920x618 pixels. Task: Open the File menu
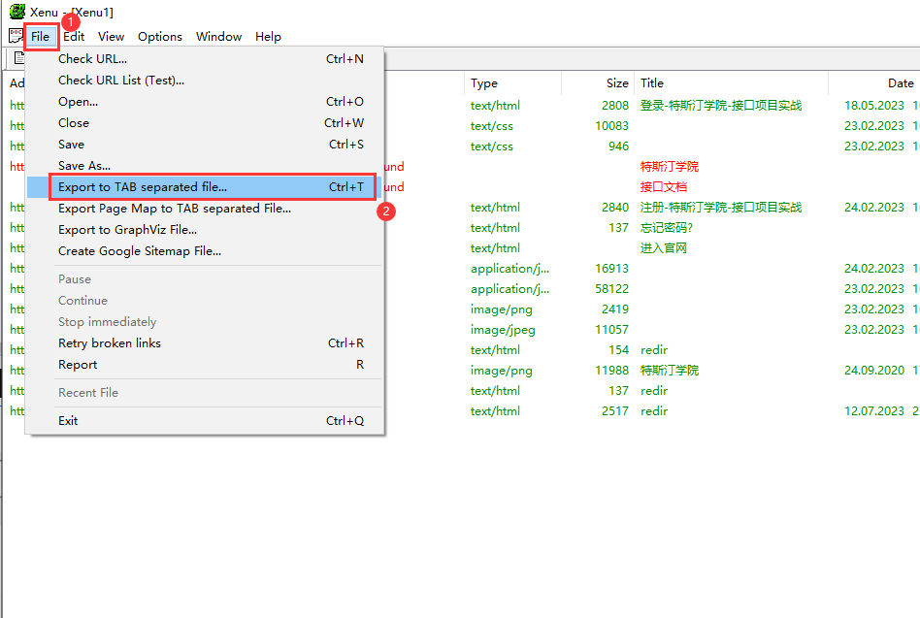(40, 36)
